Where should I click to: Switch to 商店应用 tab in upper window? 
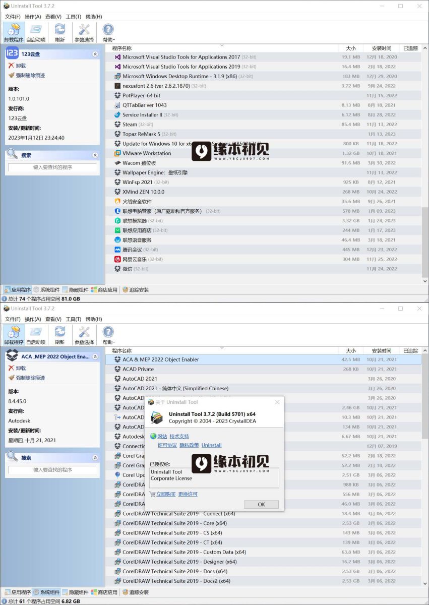coord(104,290)
